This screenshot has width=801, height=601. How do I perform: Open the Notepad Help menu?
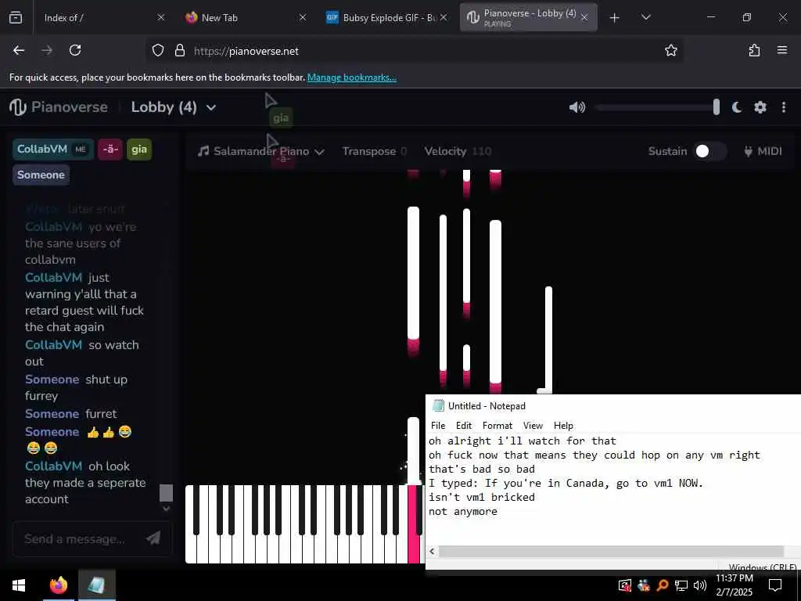(x=563, y=425)
